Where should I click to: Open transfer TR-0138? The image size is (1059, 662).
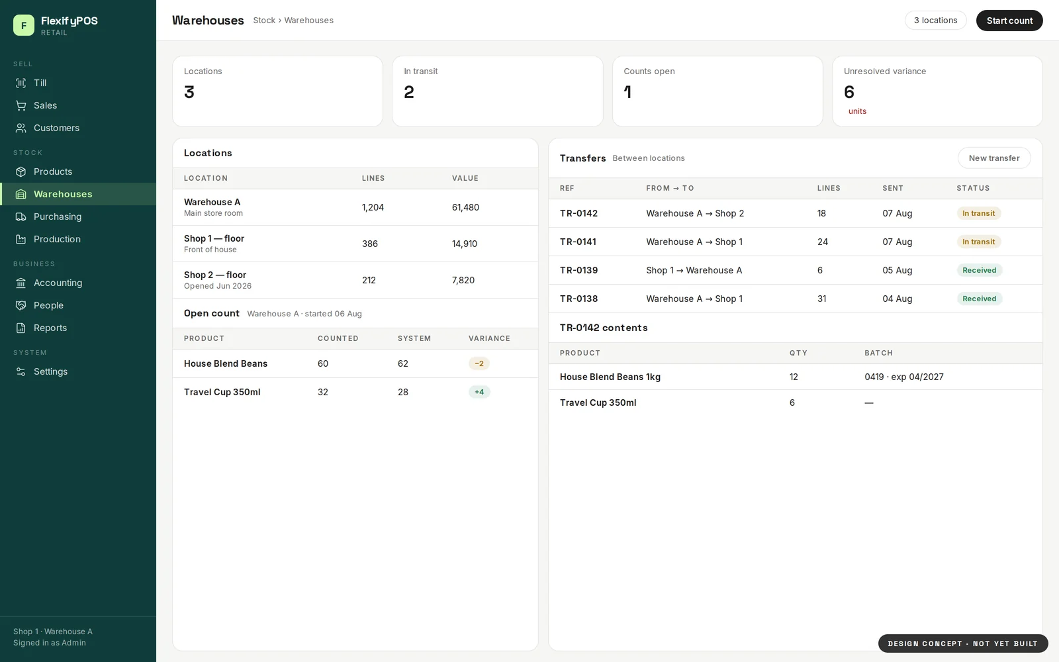click(796, 299)
